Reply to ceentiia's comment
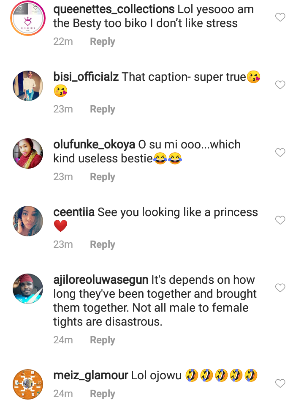 tap(103, 244)
